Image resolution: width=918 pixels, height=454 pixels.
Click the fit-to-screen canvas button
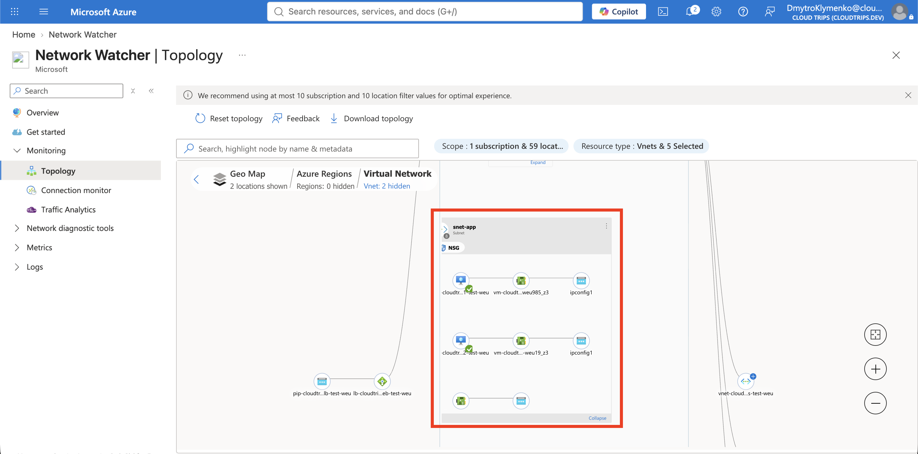pos(875,335)
